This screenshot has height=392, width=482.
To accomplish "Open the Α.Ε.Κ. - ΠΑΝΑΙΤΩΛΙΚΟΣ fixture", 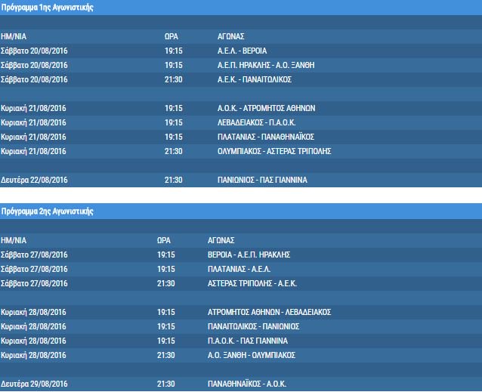I will point(254,79).
